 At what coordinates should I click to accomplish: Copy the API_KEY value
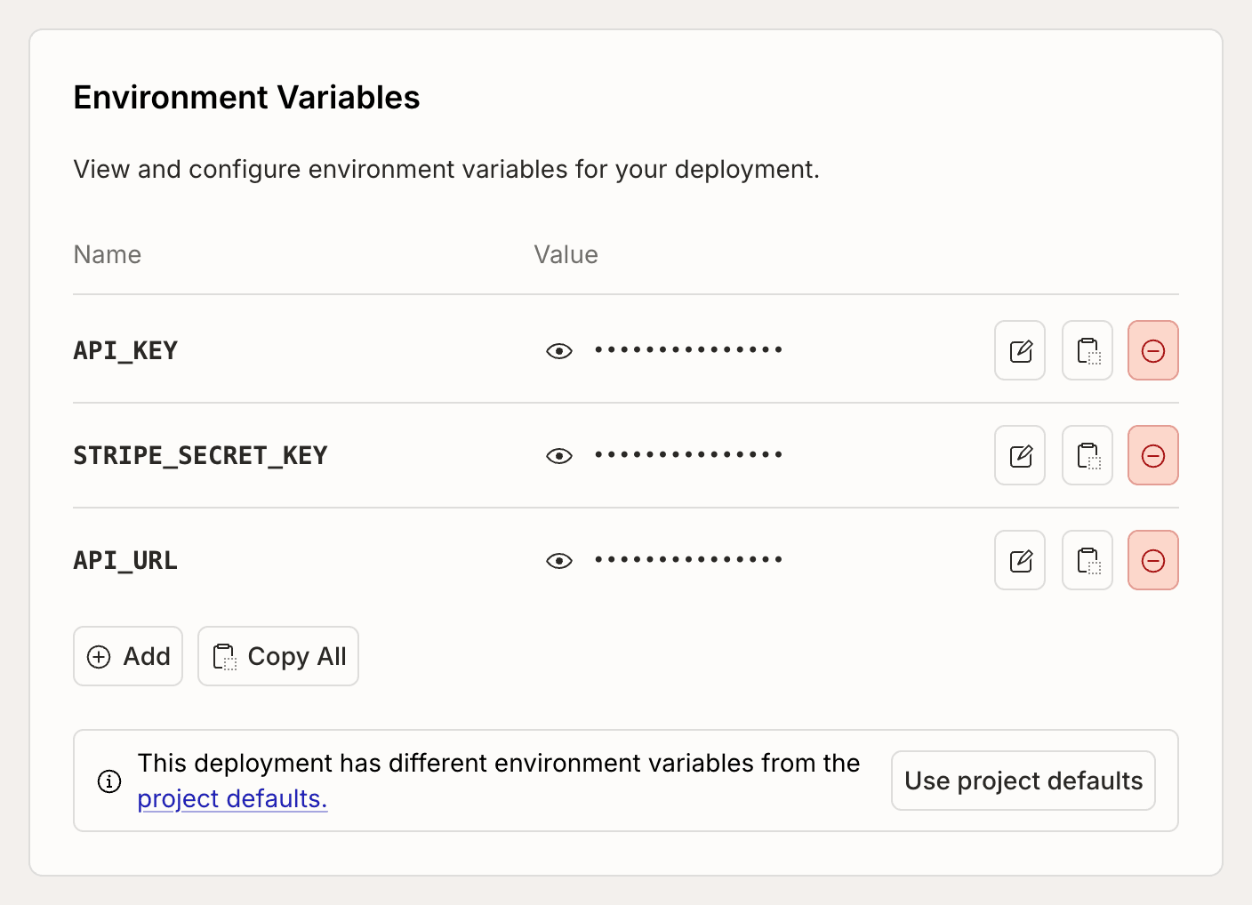coord(1087,350)
